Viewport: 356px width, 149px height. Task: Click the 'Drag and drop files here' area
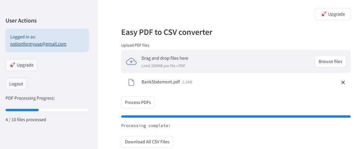click(165, 58)
